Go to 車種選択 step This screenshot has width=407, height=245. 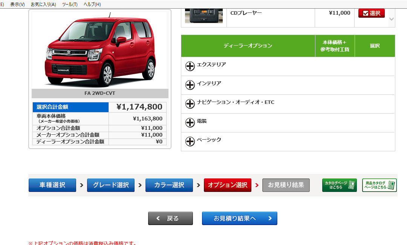pyautogui.click(x=52, y=185)
